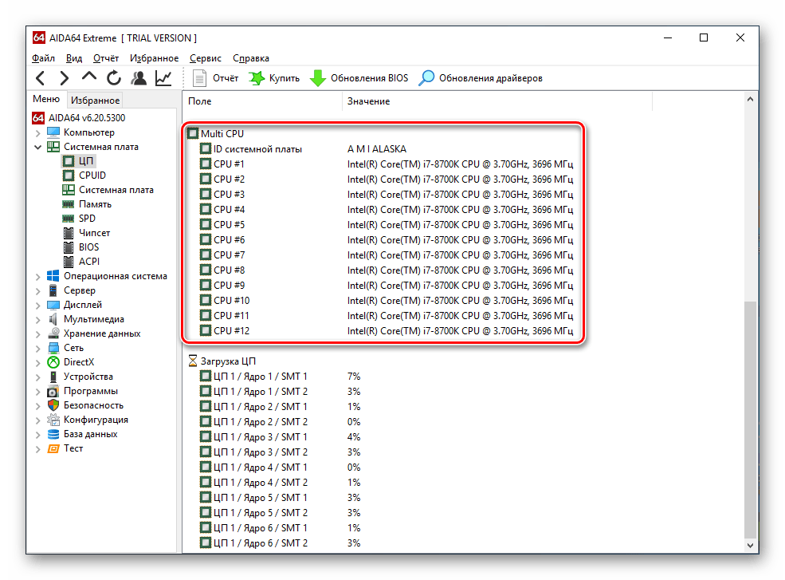The image size is (785, 580).
Task: Click the Back navigation arrow
Action: pos(41,78)
